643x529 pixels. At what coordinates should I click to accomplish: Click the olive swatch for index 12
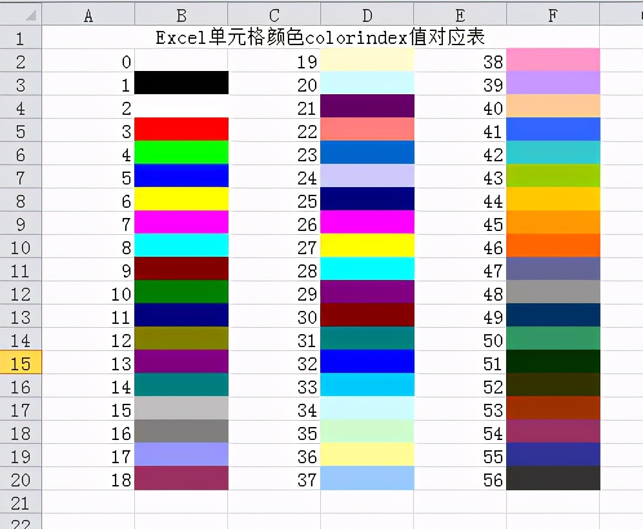coord(181,339)
